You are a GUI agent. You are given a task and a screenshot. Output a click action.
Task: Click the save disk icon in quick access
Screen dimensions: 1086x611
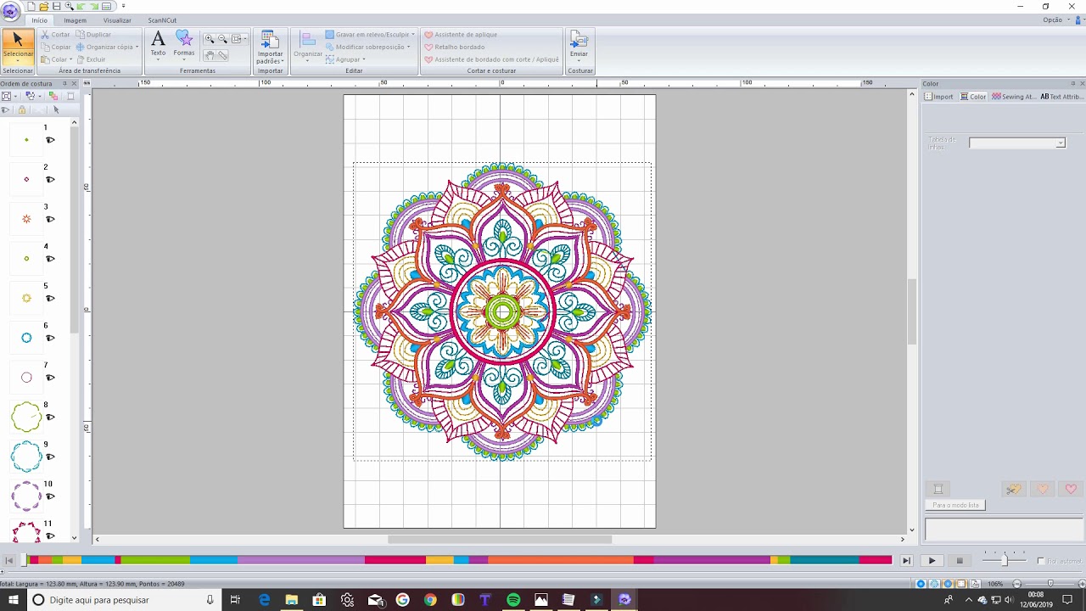point(56,6)
